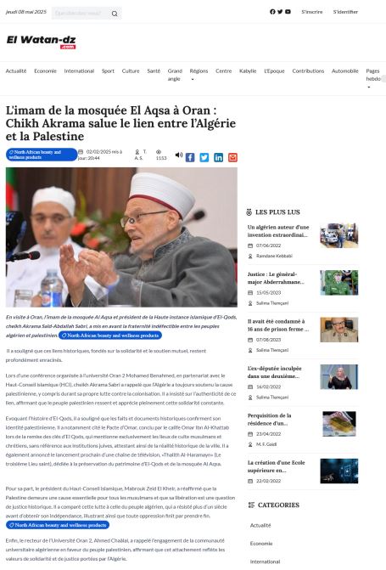This screenshot has height=570, width=386.
Task: Toggle the audio speaker for article reading
Action: tap(179, 155)
